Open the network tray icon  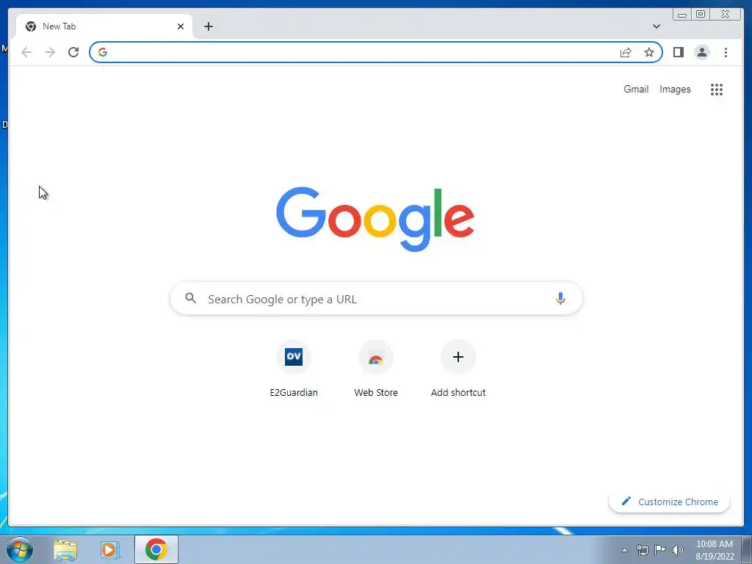tap(642, 550)
